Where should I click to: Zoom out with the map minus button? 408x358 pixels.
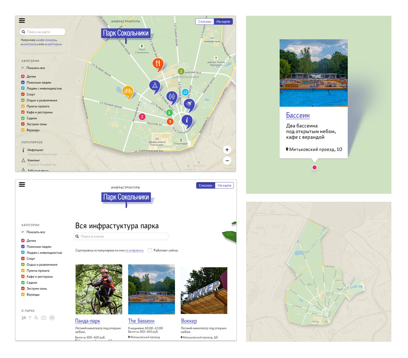tap(227, 161)
